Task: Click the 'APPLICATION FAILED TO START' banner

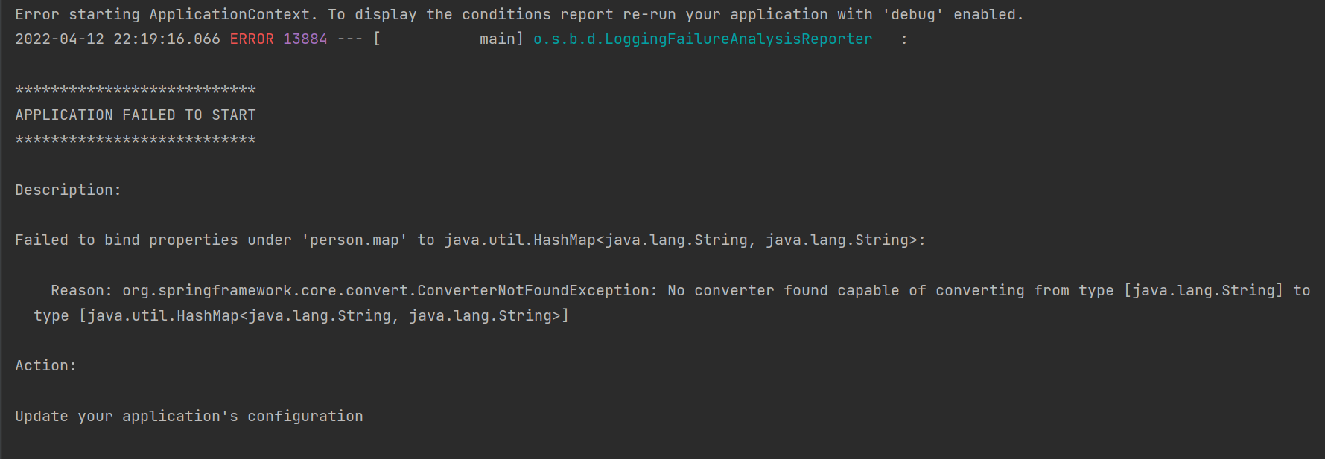Action: [136, 115]
